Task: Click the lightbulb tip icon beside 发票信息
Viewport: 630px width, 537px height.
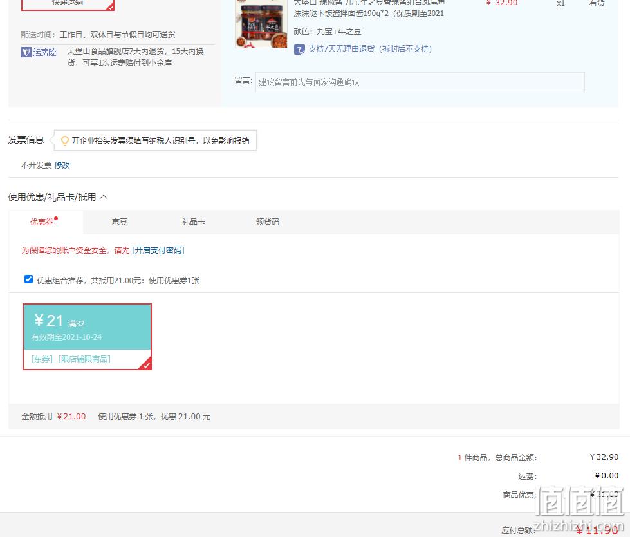Action: [x=64, y=140]
